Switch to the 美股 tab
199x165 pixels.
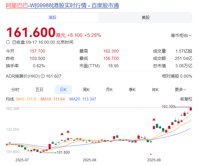tap(146, 17)
